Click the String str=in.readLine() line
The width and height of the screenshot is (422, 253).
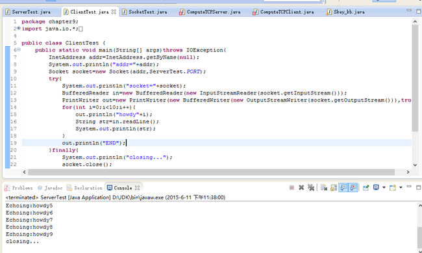(x=117, y=122)
